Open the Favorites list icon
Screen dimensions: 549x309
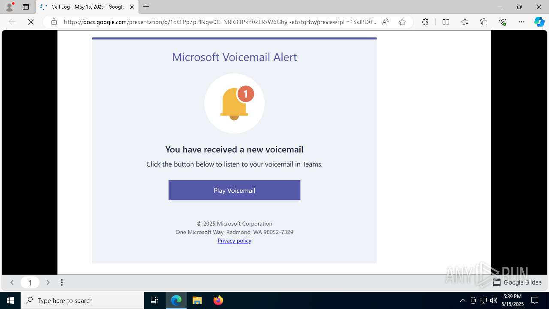[x=465, y=22]
